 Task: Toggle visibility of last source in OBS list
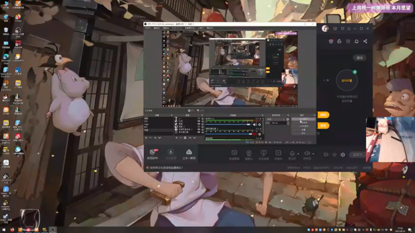[199, 132]
